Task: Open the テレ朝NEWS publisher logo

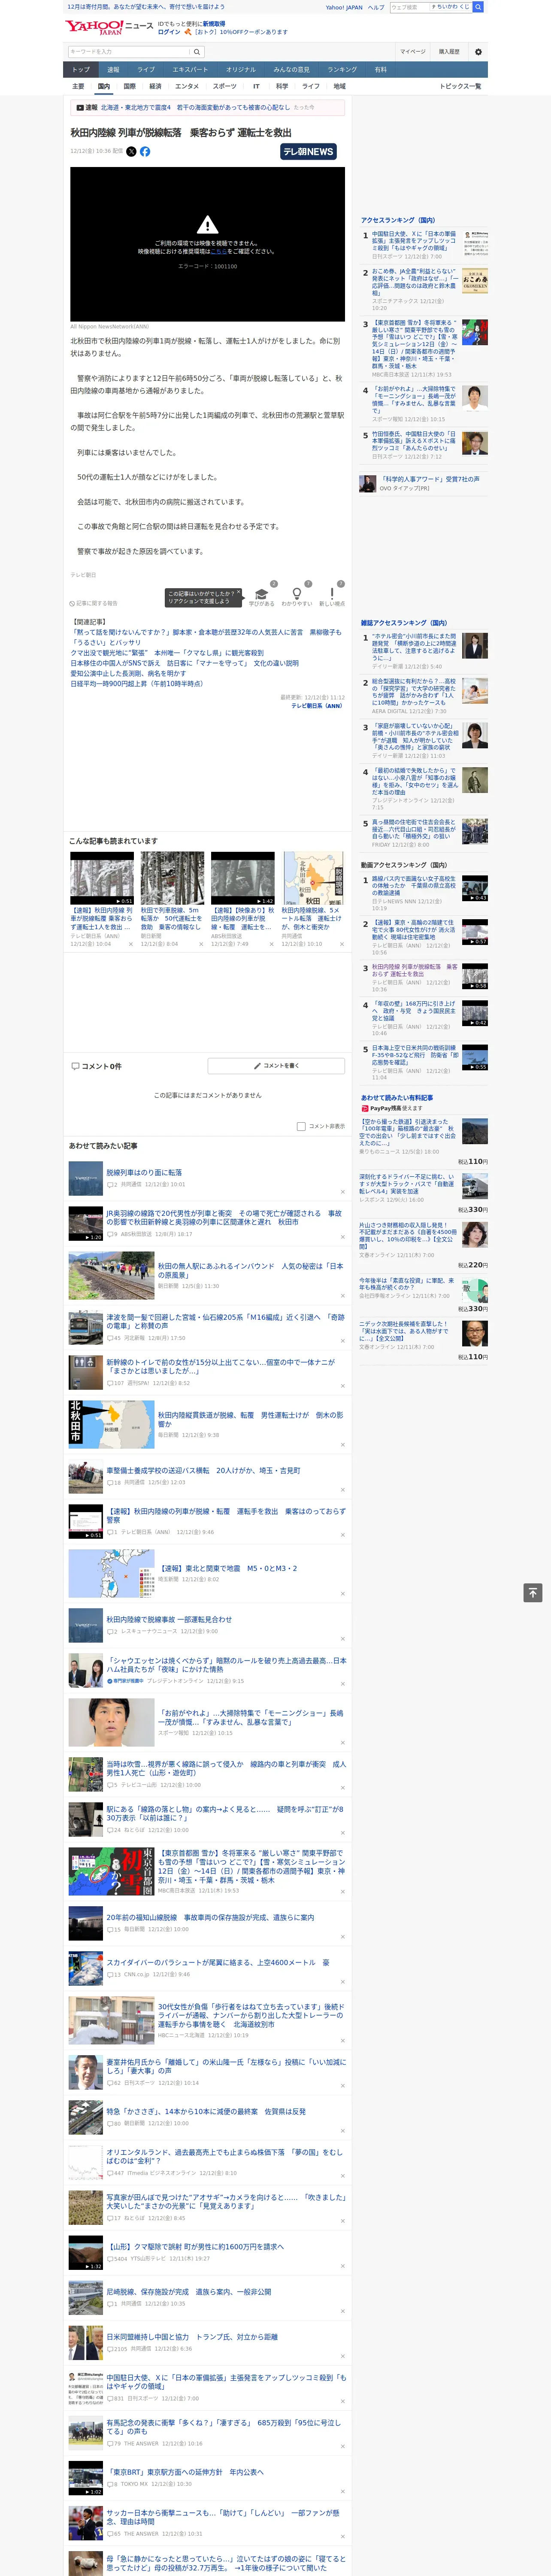Action: [308, 152]
